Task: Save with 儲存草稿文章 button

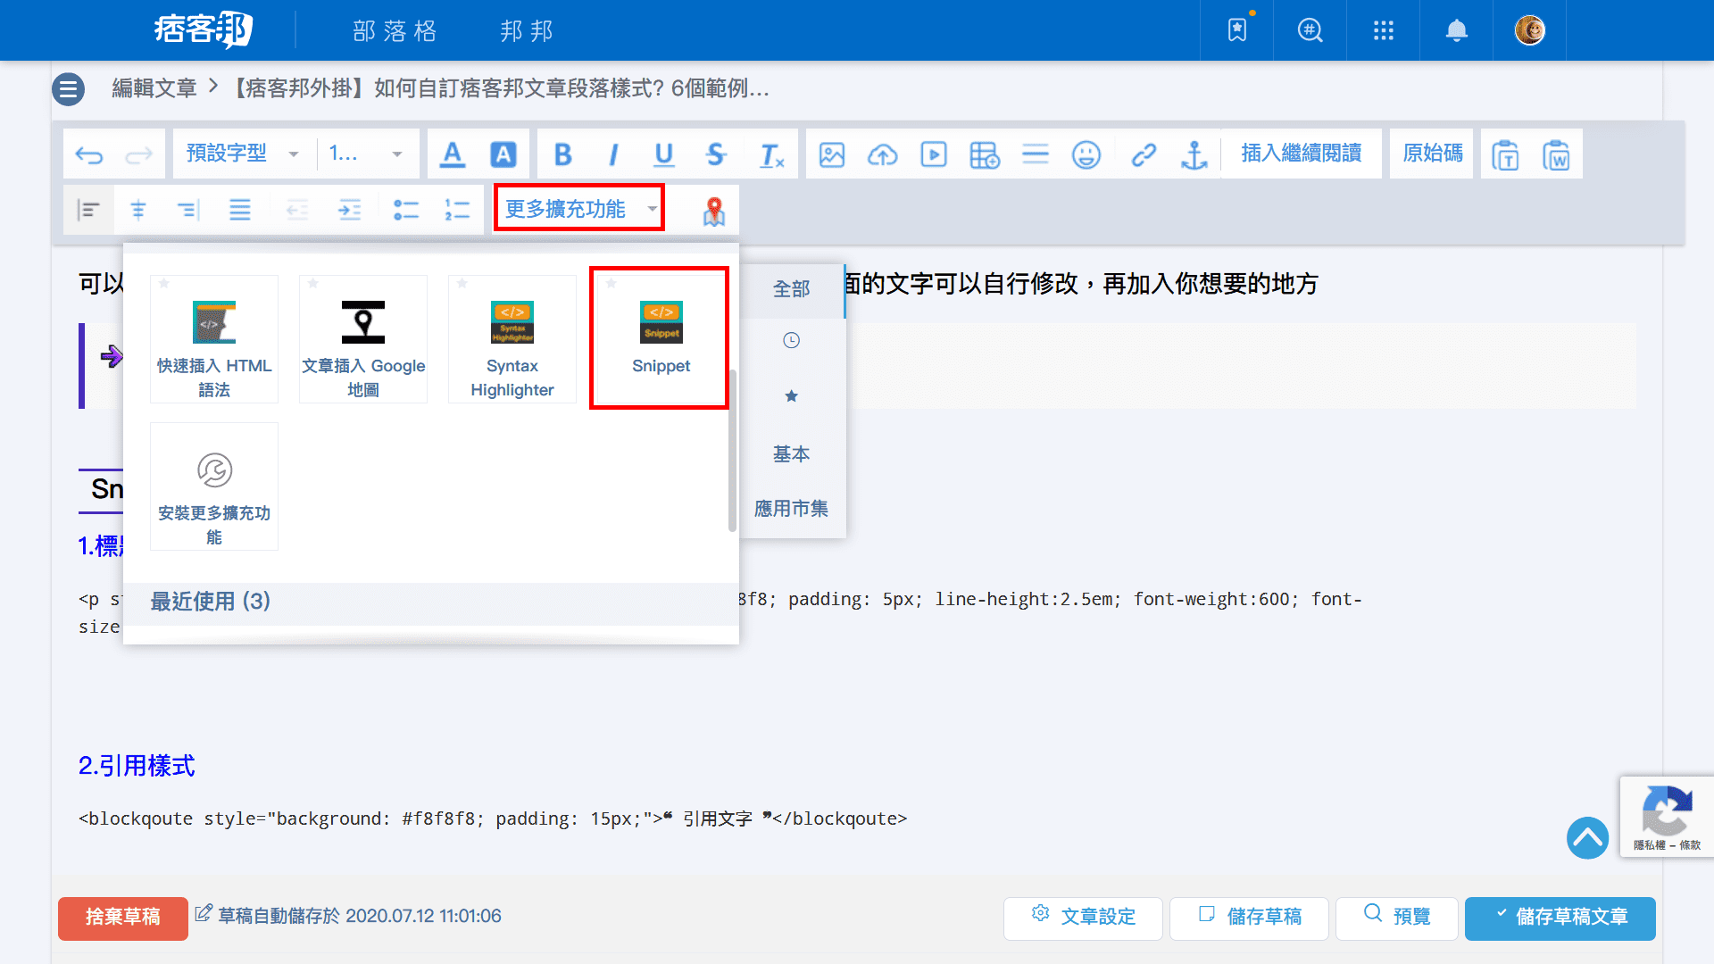Action: 1560,917
